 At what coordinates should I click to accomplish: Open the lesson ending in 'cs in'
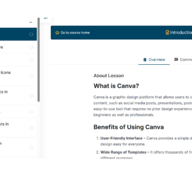tap(18, 96)
